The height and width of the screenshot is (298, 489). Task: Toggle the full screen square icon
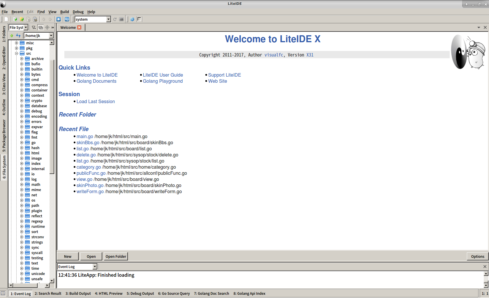[x=139, y=19]
